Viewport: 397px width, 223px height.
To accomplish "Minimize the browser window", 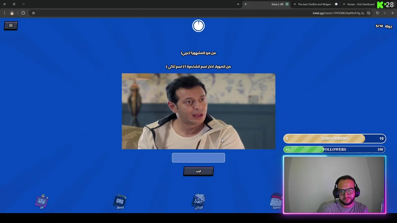I will point(24,4).
